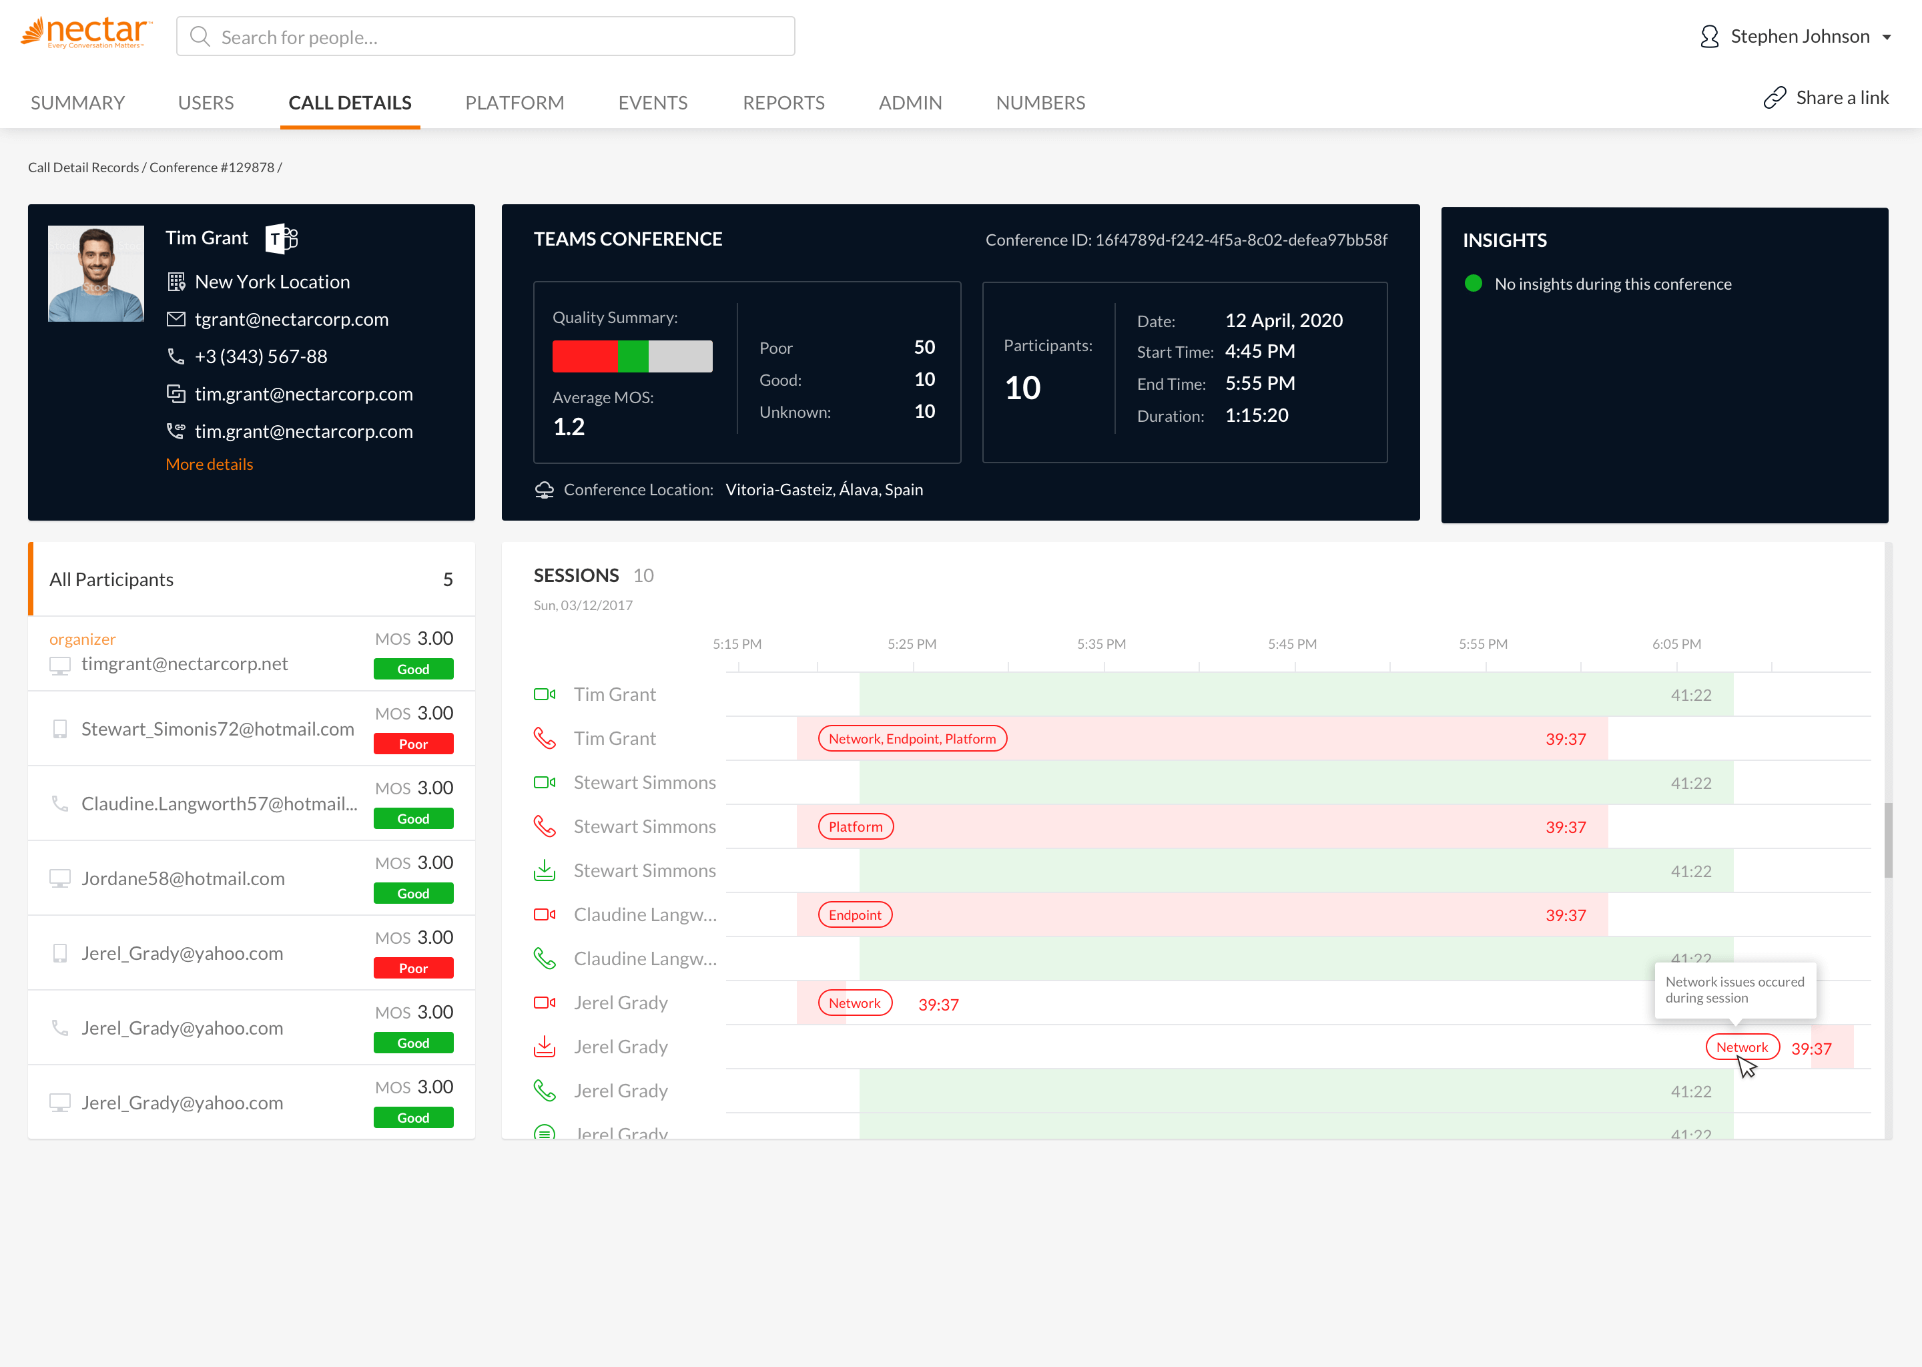Click the green download icon for Stewart Simmons
Image resolution: width=1922 pixels, height=1367 pixels.
[x=545, y=870]
